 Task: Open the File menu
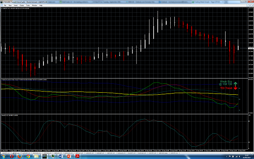5,5
